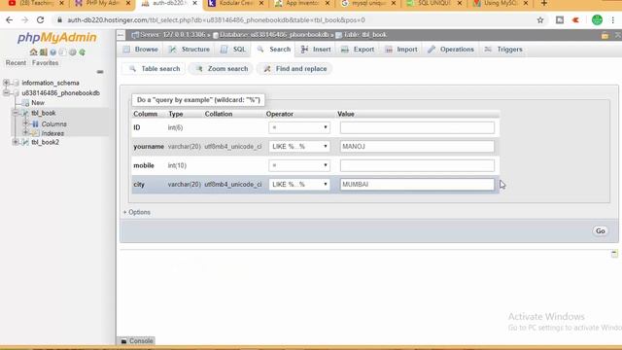Open the SQL tab
622x350 pixels.
pyautogui.click(x=233, y=50)
